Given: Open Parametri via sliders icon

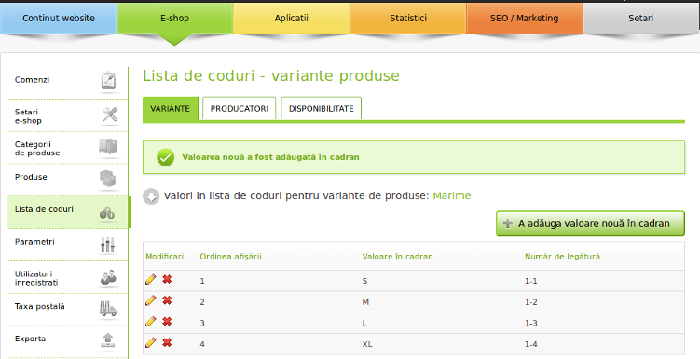Looking at the screenshot, I should tap(107, 244).
